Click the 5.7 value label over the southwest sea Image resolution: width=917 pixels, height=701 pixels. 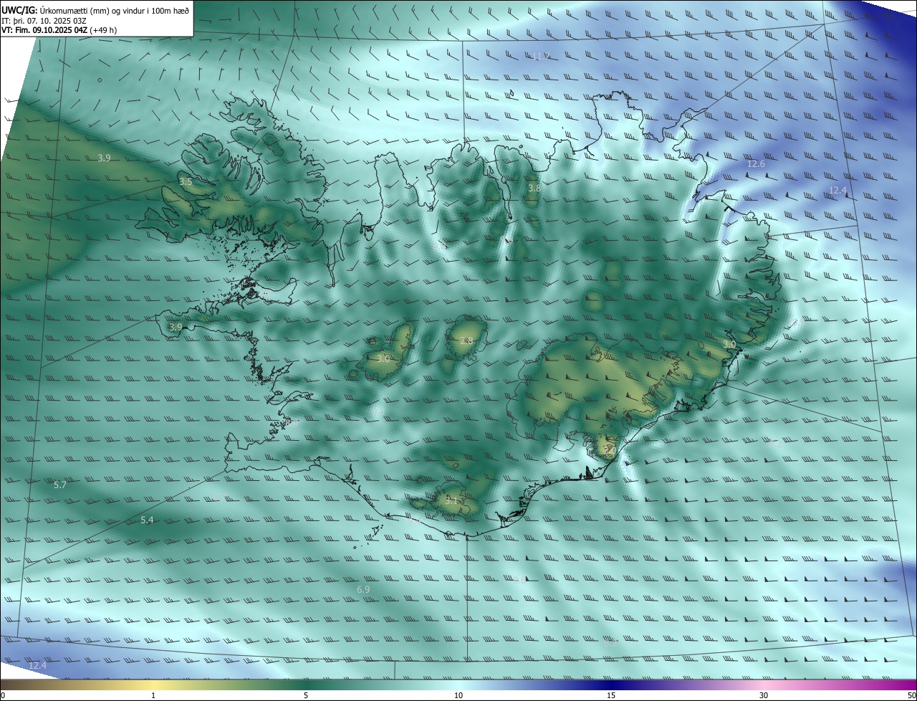tap(60, 485)
